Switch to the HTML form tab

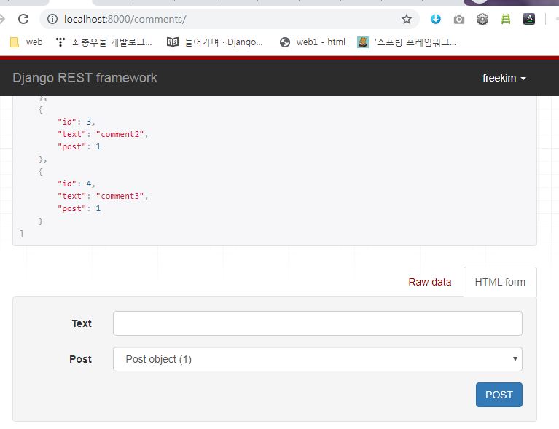(500, 282)
